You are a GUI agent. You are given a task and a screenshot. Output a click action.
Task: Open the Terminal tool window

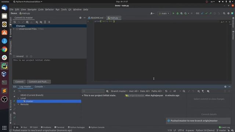(59, 127)
